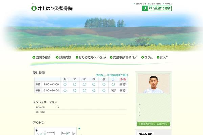The height and width of the screenshot is (135, 203).
Task: Click the green bullet beside コラム
Action: [x=143, y=57]
